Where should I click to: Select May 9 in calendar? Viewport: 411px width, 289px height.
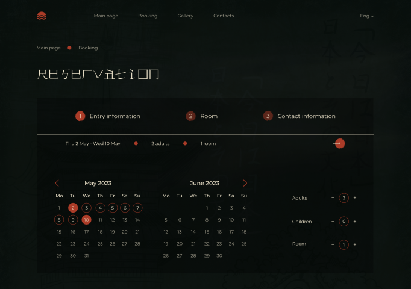click(x=73, y=220)
